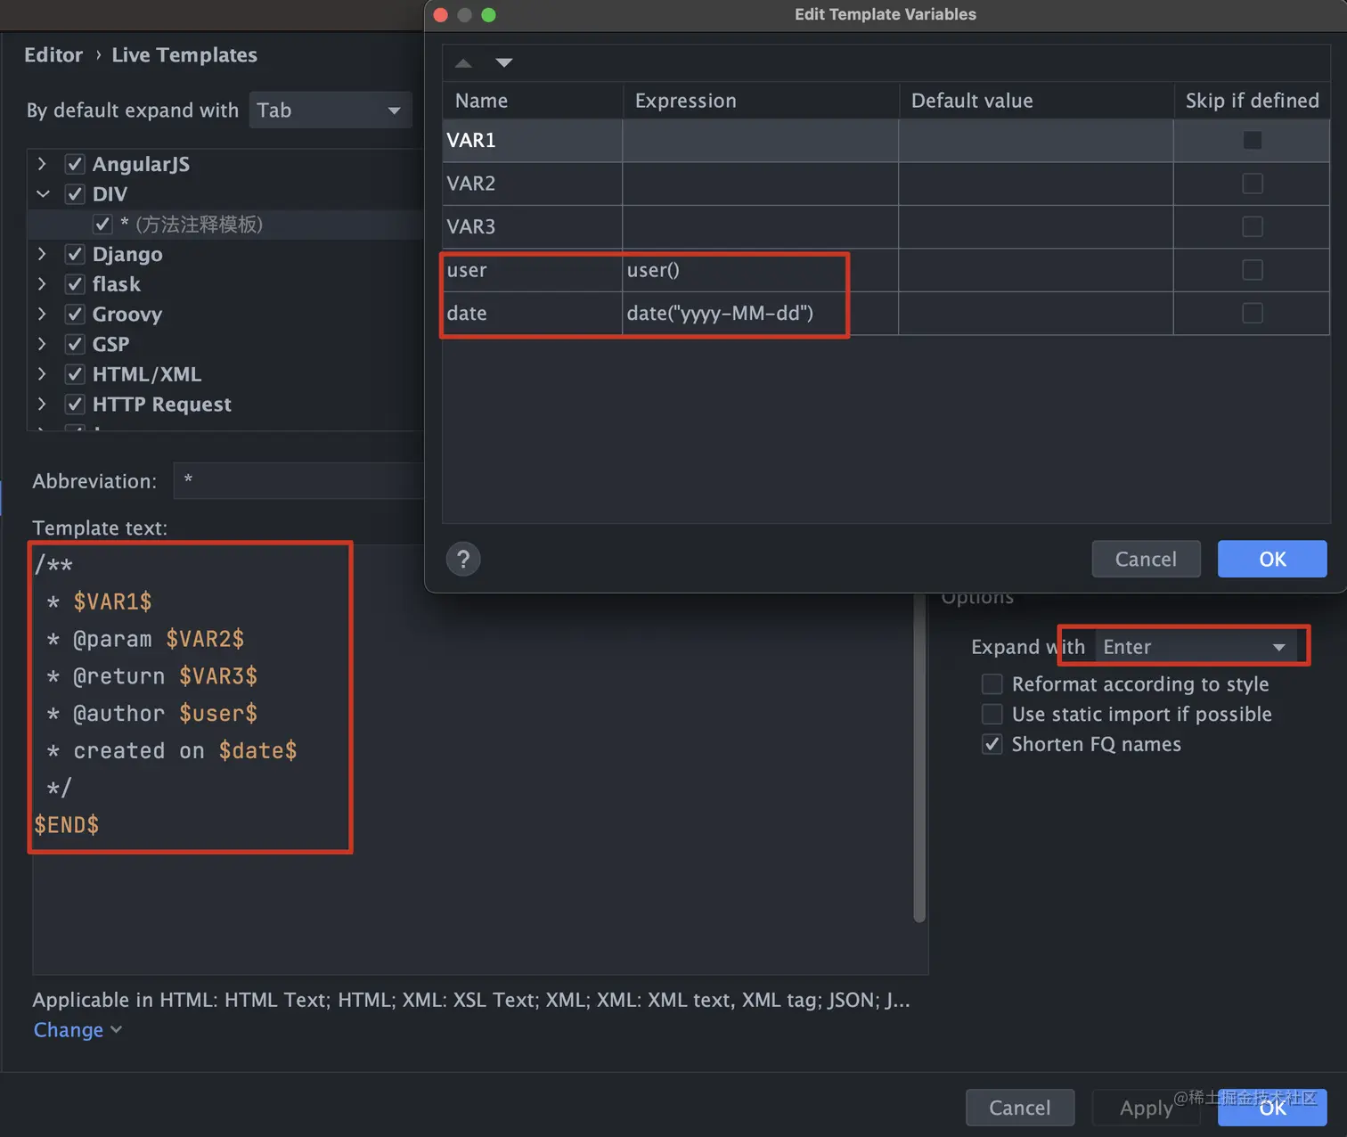Screen dimensions: 1347x1137
Task: Disable Shorten FQ names option
Action: [992, 744]
